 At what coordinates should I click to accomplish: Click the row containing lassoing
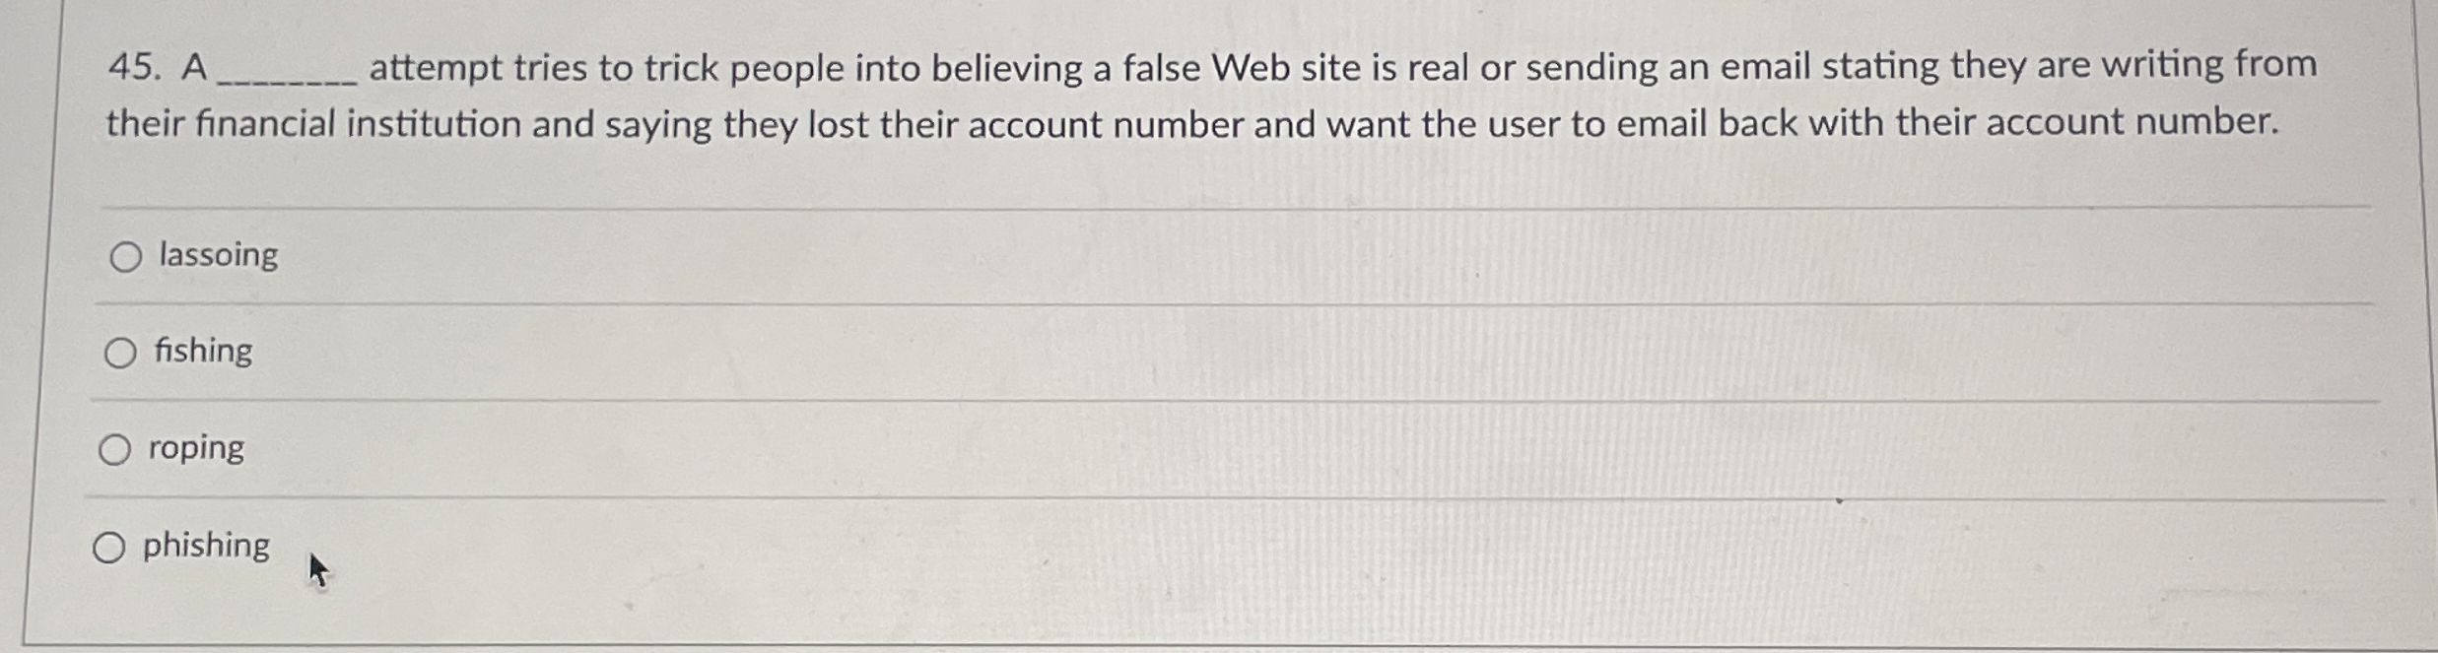[690, 256]
